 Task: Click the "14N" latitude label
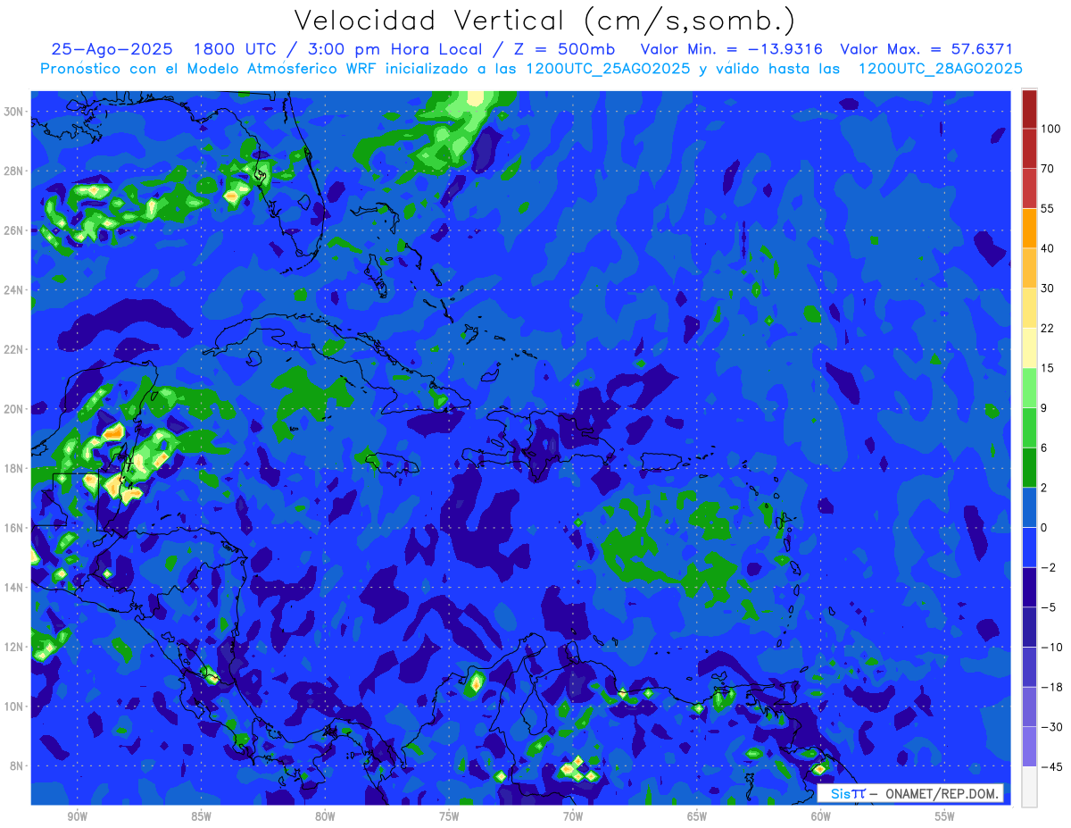coord(15,587)
